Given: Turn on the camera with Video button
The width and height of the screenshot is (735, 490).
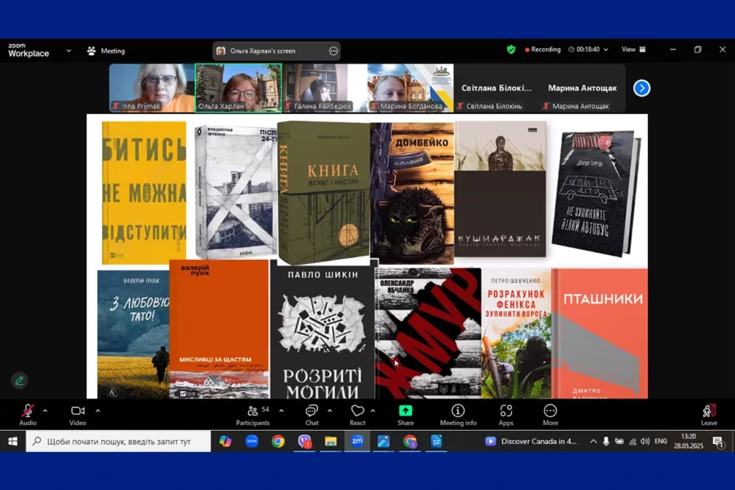Looking at the screenshot, I should tap(77, 415).
